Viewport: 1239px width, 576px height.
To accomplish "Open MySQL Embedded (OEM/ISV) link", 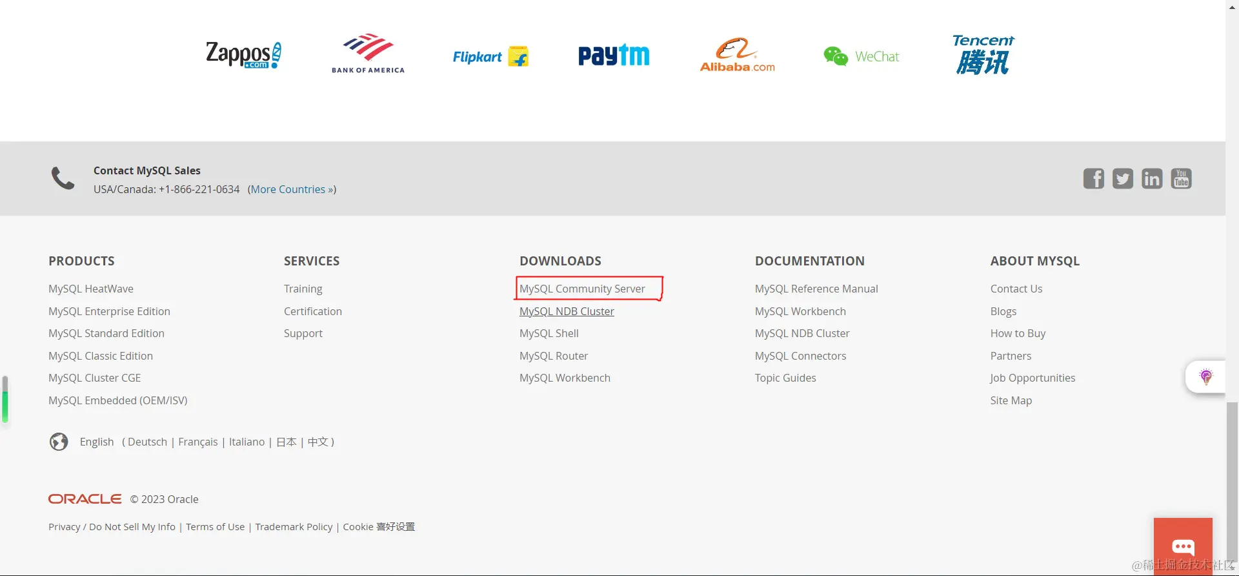I will point(118,400).
